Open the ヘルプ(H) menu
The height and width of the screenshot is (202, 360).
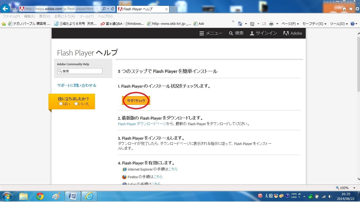105,16
